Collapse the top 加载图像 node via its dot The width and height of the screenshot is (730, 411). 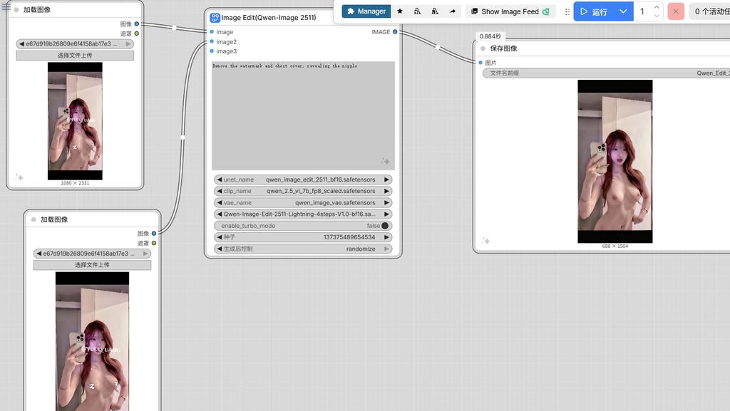point(16,10)
